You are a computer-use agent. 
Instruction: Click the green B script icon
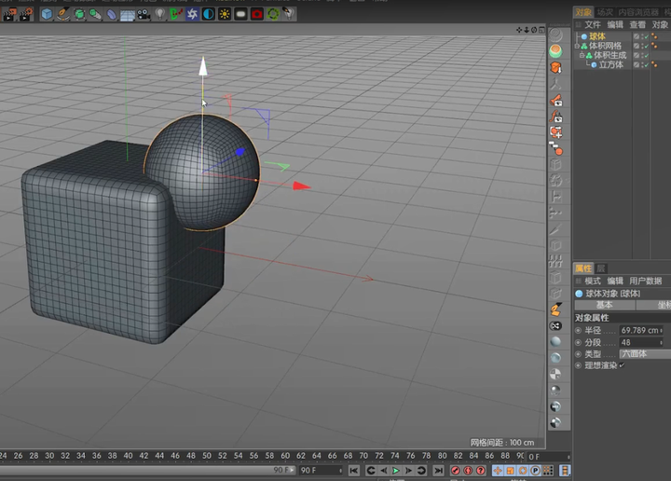[x=176, y=14]
